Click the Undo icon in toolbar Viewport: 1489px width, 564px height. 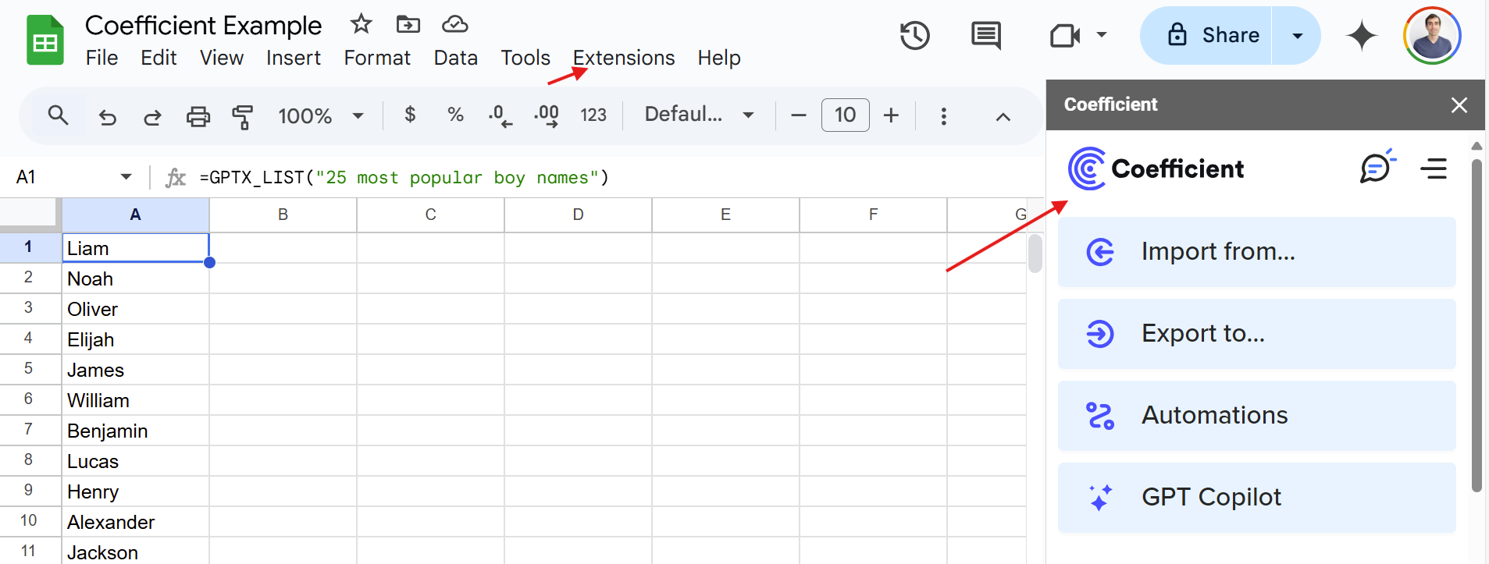(x=107, y=116)
